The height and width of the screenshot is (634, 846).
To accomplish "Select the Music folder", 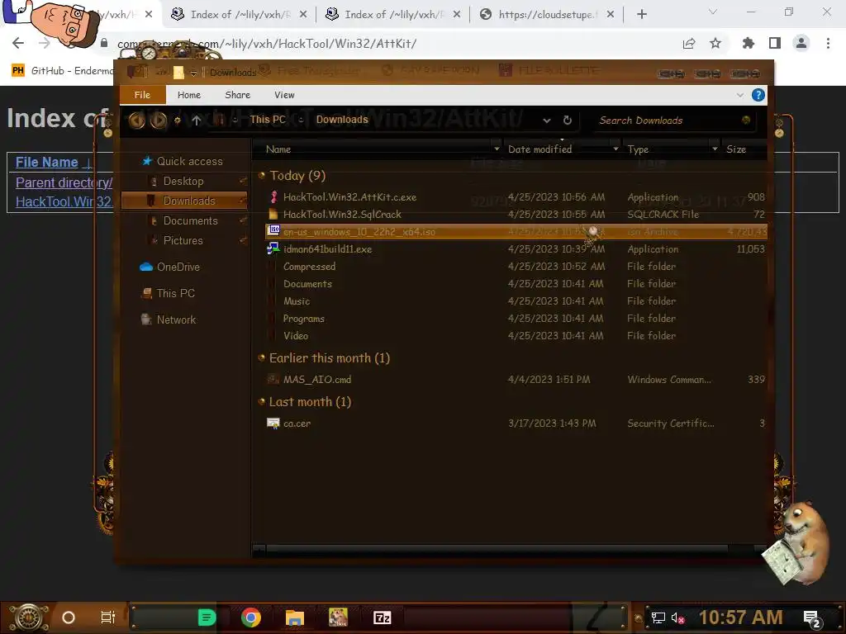I will pos(297,300).
